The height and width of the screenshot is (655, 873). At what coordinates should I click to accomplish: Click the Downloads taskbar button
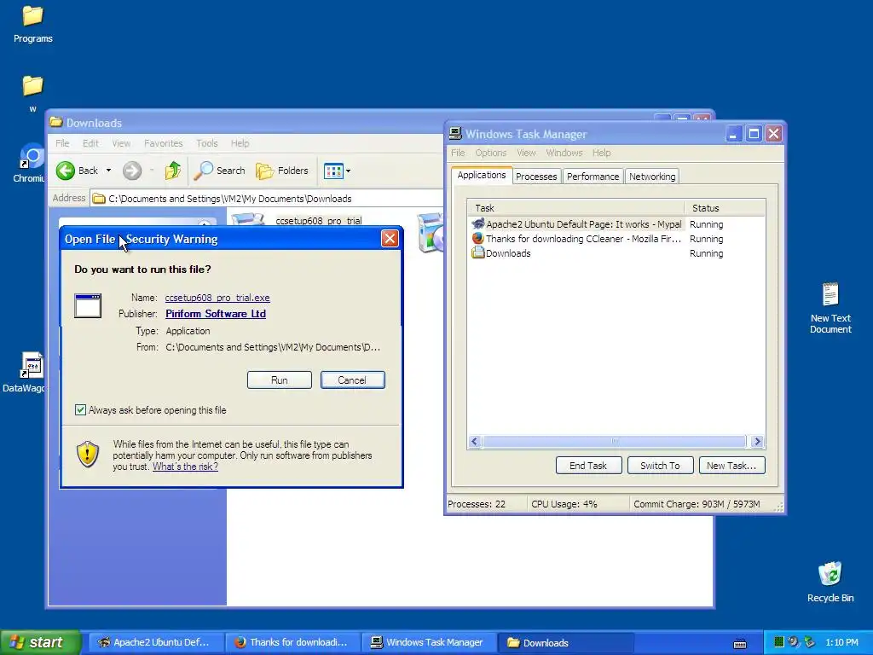(x=565, y=643)
